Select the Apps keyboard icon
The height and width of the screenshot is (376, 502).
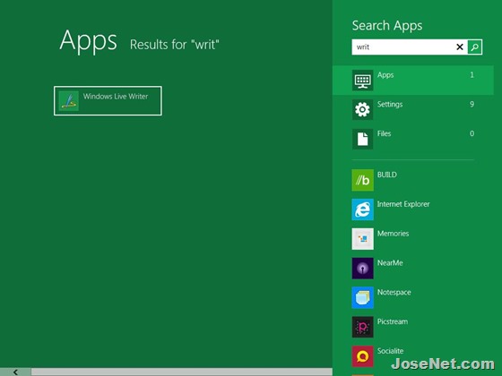[x=363, y=81]
